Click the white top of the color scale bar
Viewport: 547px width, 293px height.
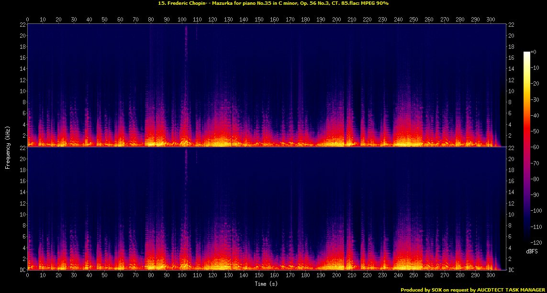(x=526, y=54)
